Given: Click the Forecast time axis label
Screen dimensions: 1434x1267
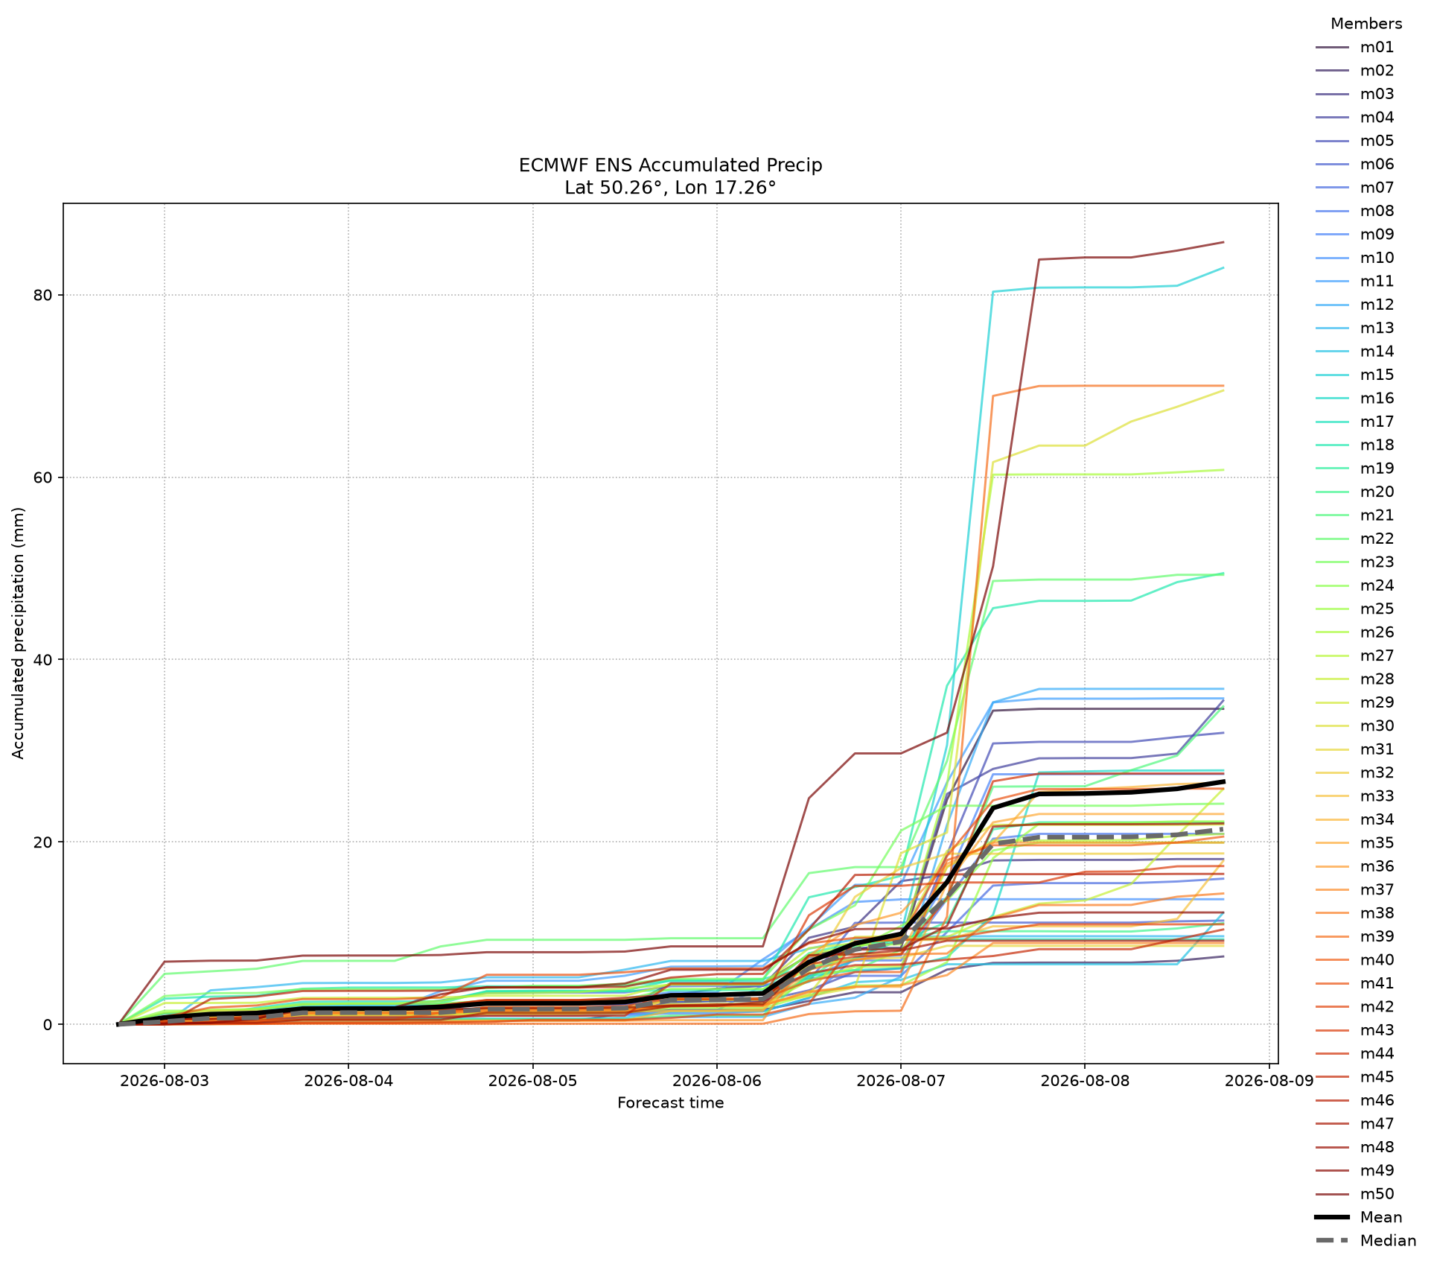Looking at the screenshot, I should 670,1102.
